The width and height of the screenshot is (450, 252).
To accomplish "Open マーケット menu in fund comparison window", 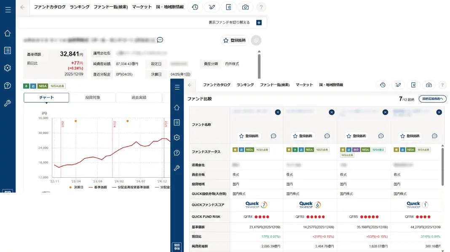I will (304, 85).
